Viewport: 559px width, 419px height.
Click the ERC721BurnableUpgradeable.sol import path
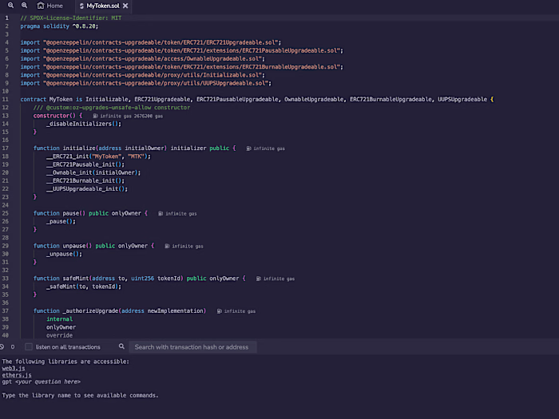click(x=193, y=67)
